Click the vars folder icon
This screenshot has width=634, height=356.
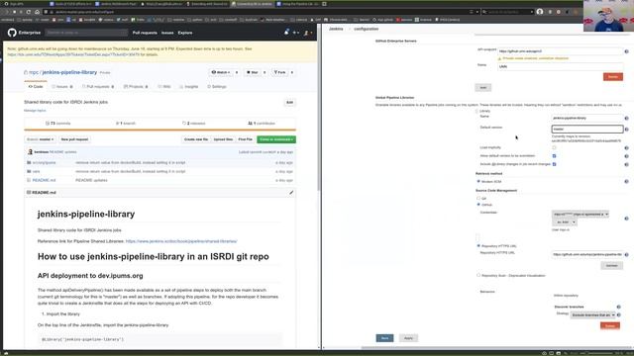(29, 171)
